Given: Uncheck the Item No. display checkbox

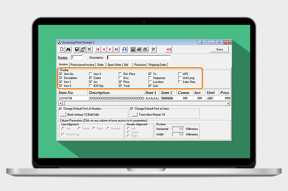Looking at the screenshot, I should coord(61,74).
